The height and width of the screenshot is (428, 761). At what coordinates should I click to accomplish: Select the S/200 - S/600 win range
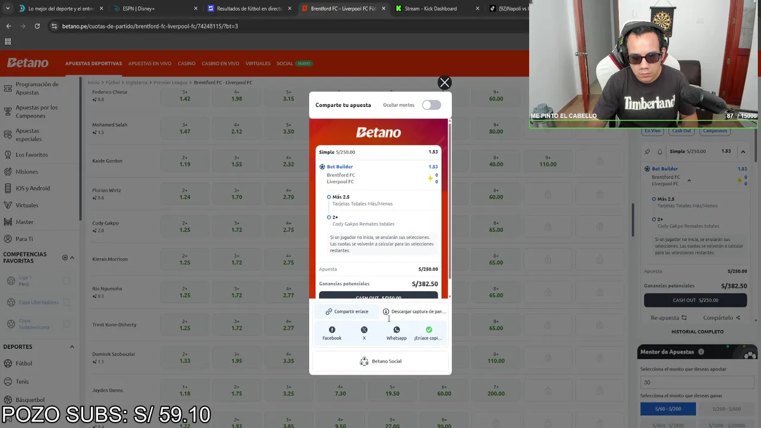(x=726, y=409)
